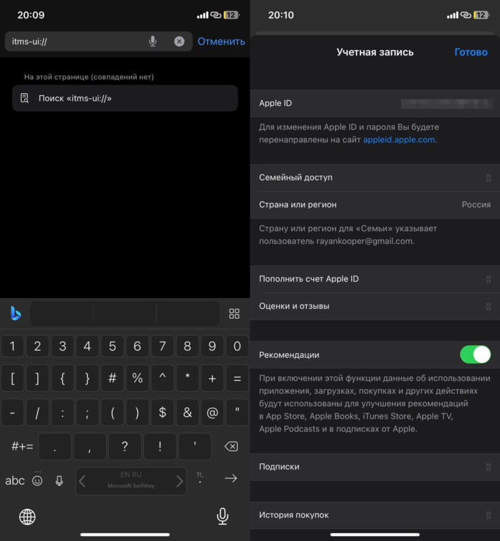Open the emoji keyboard with the smiley key

(x=37, y=480)
